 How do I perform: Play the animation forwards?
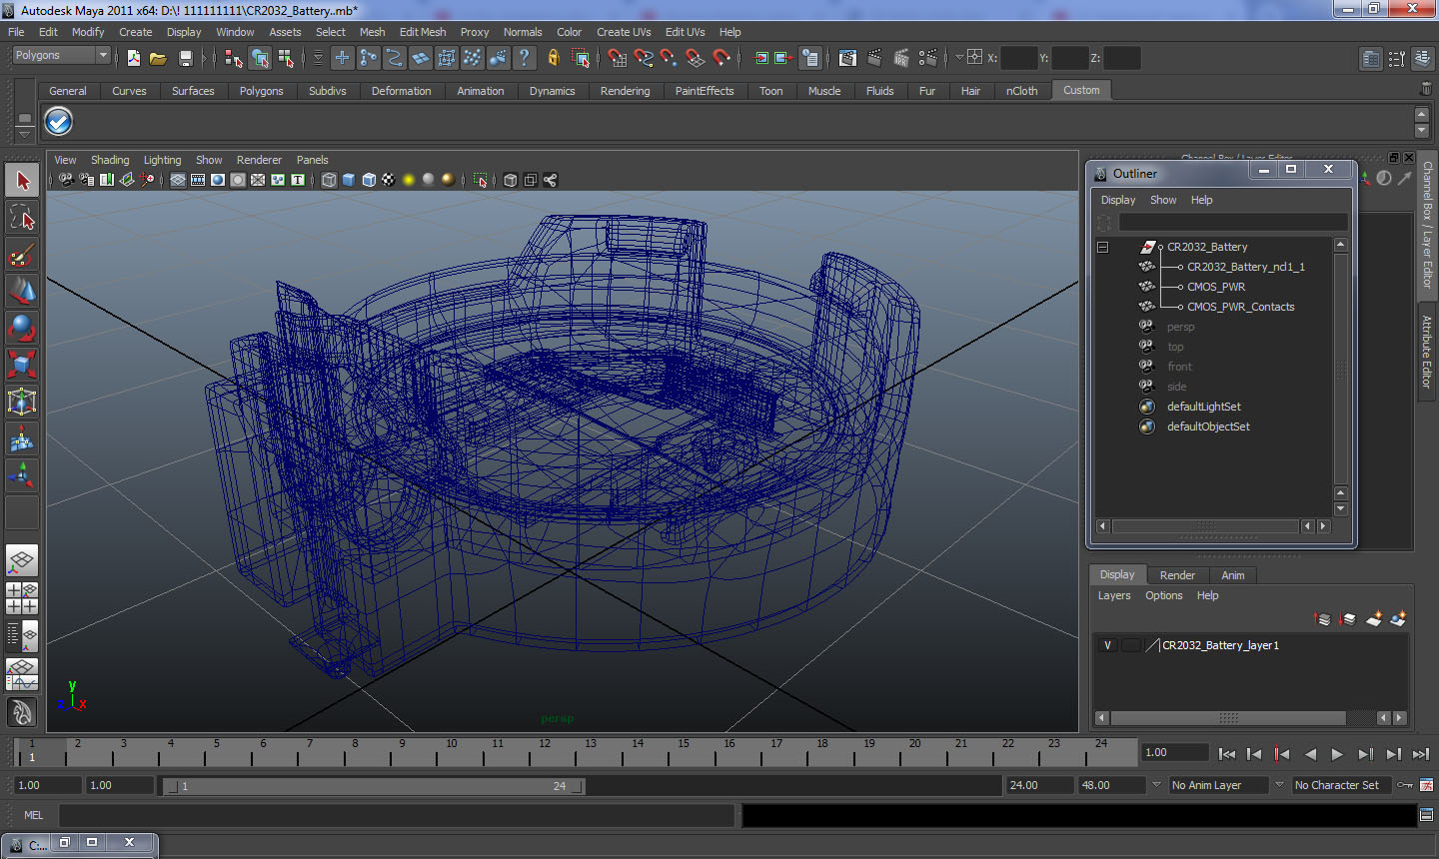tap(1337, 754)
